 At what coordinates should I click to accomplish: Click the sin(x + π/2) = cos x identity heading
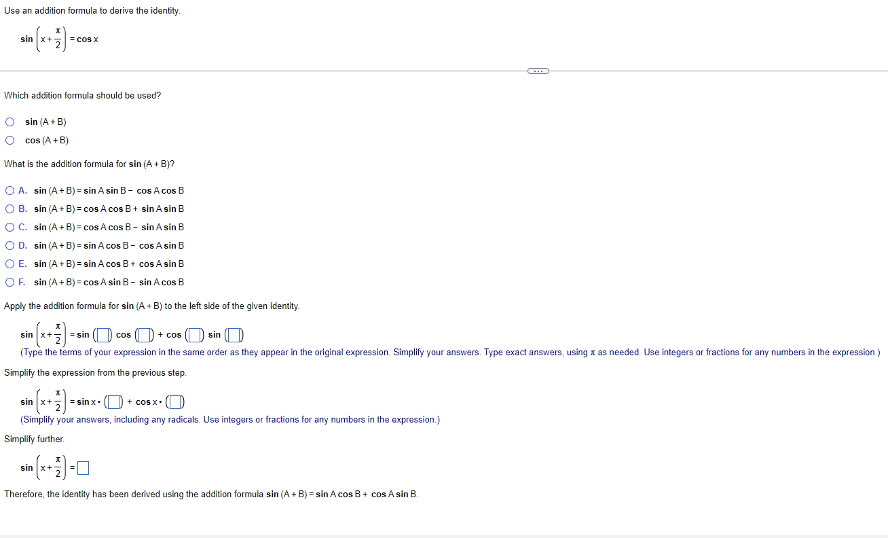tap(58, 39)
